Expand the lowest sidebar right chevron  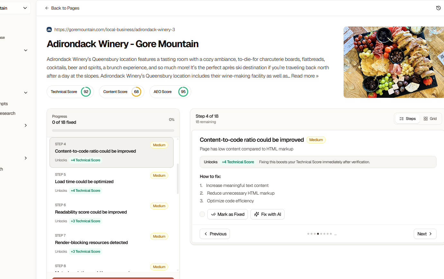(26, 158)
